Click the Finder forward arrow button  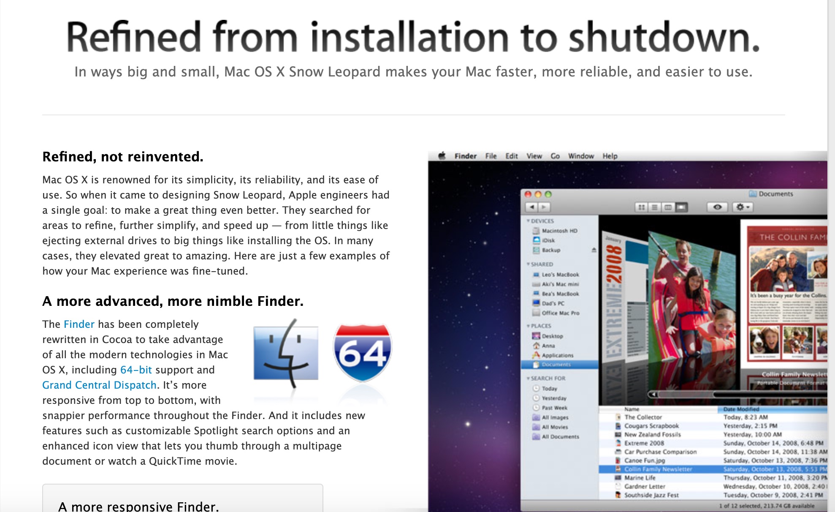[x=544, y=207]
